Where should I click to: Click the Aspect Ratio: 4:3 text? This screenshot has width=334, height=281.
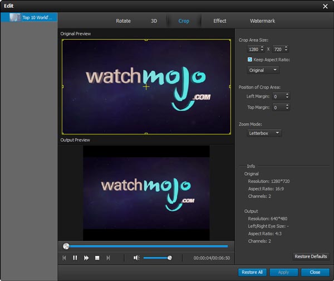pyautogui.click(x=265, y=234)
